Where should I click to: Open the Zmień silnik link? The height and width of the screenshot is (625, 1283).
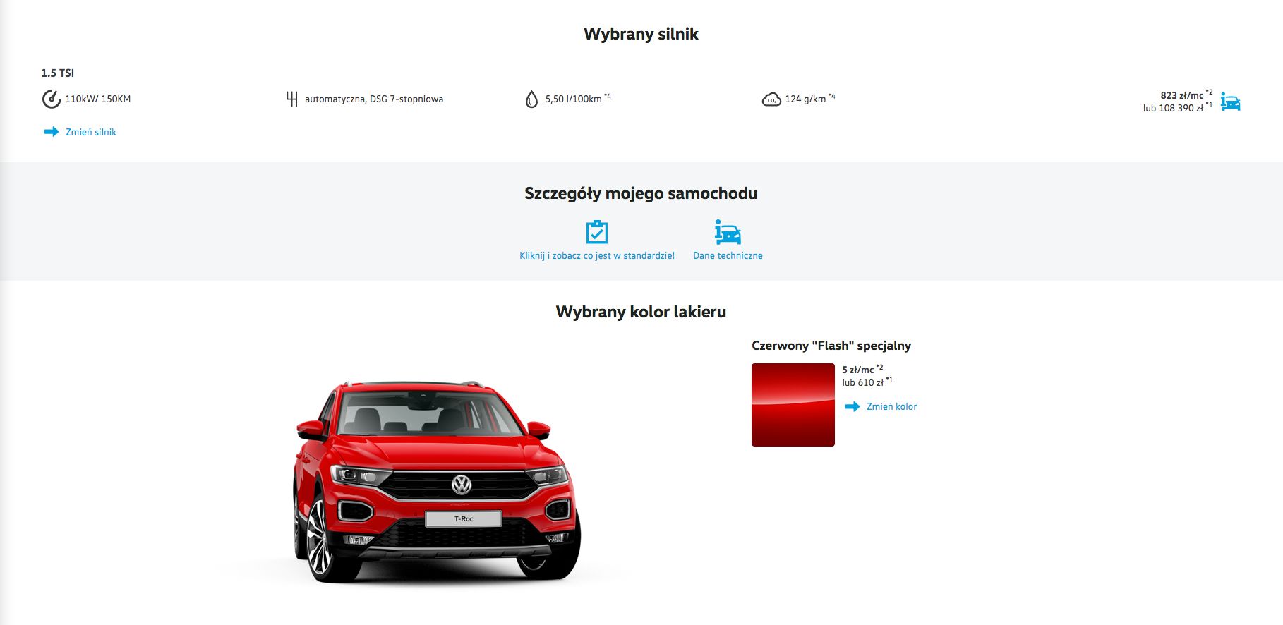click(x=91, y=132)
